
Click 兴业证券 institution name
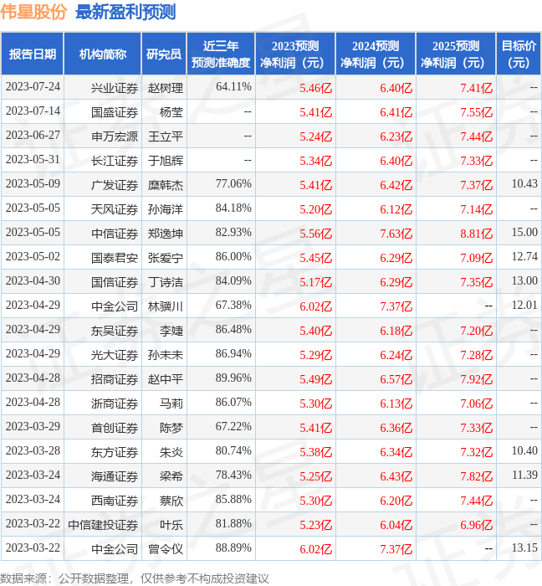point(115,88)
